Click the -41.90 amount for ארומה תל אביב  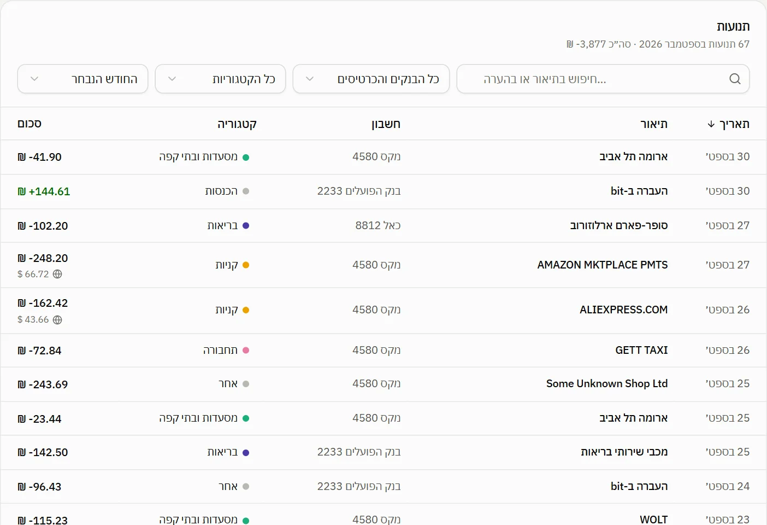pyautogui.click(x=39, y=157)
